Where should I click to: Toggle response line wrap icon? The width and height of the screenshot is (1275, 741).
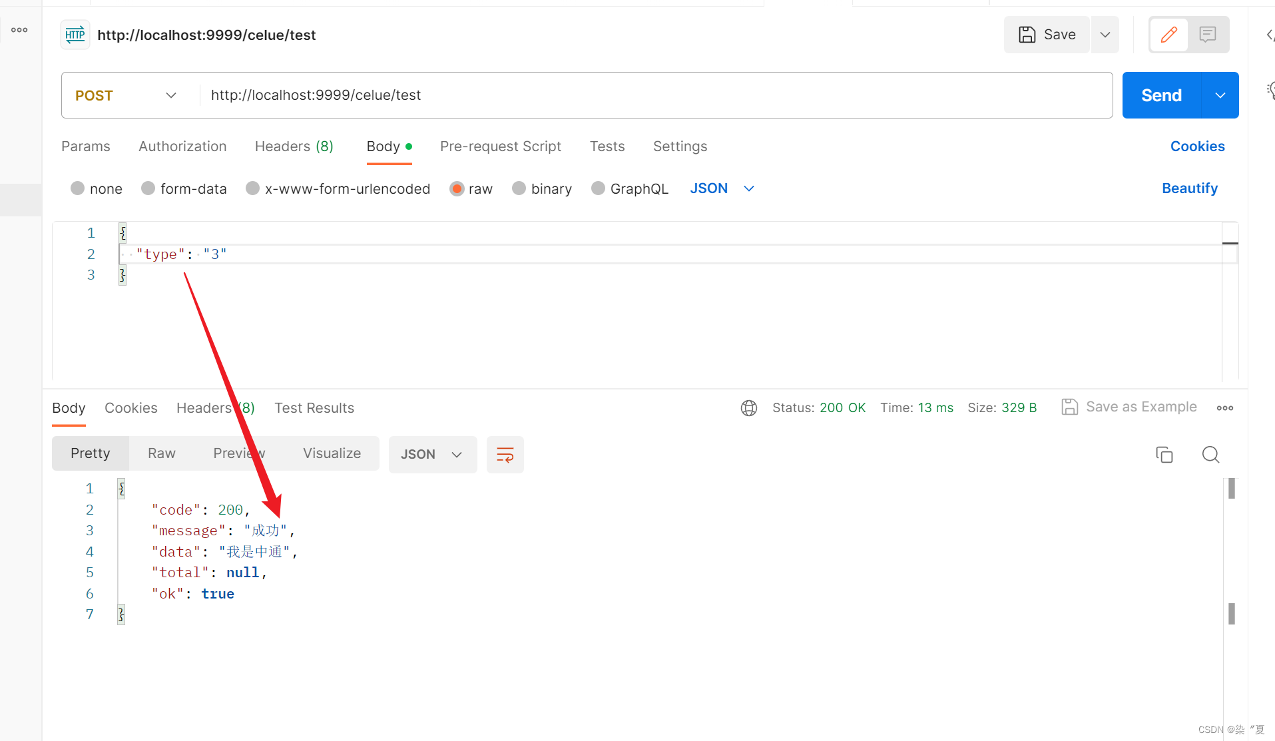click(x=505, y=455)
